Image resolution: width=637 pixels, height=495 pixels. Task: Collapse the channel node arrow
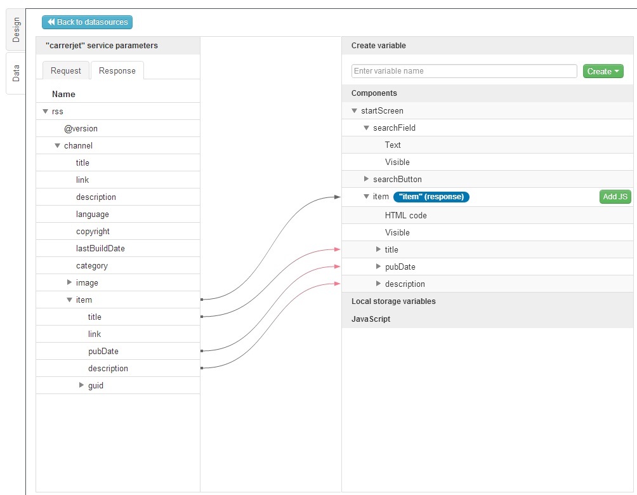(57, 145)
